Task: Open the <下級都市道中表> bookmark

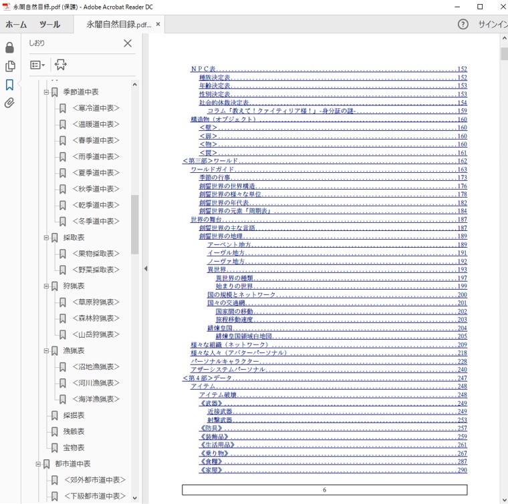Action: point(95,496)
